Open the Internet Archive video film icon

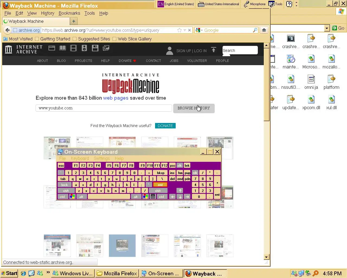[73, 48]
